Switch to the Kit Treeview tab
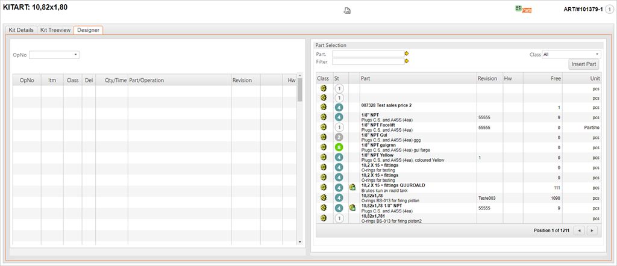Viewport: 617px width, 266px height. [x=55, y=29]
